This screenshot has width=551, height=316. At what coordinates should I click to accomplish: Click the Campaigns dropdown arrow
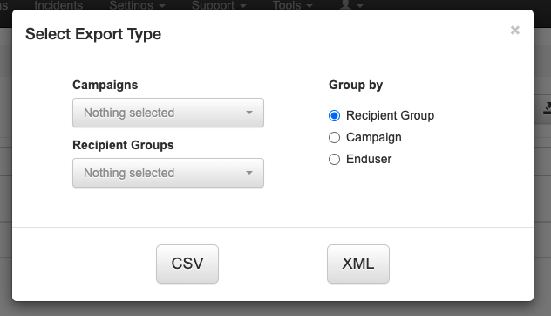[249, 113]
